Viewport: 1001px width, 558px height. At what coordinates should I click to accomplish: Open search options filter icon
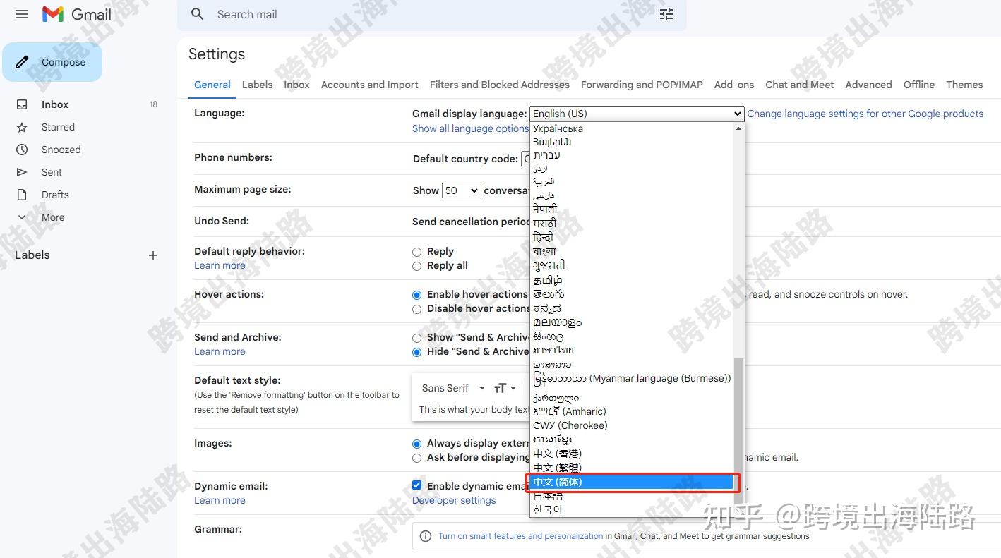tap(666, 14)
